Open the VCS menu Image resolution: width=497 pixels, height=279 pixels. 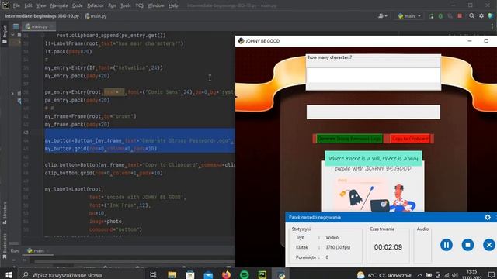(140, 5)
